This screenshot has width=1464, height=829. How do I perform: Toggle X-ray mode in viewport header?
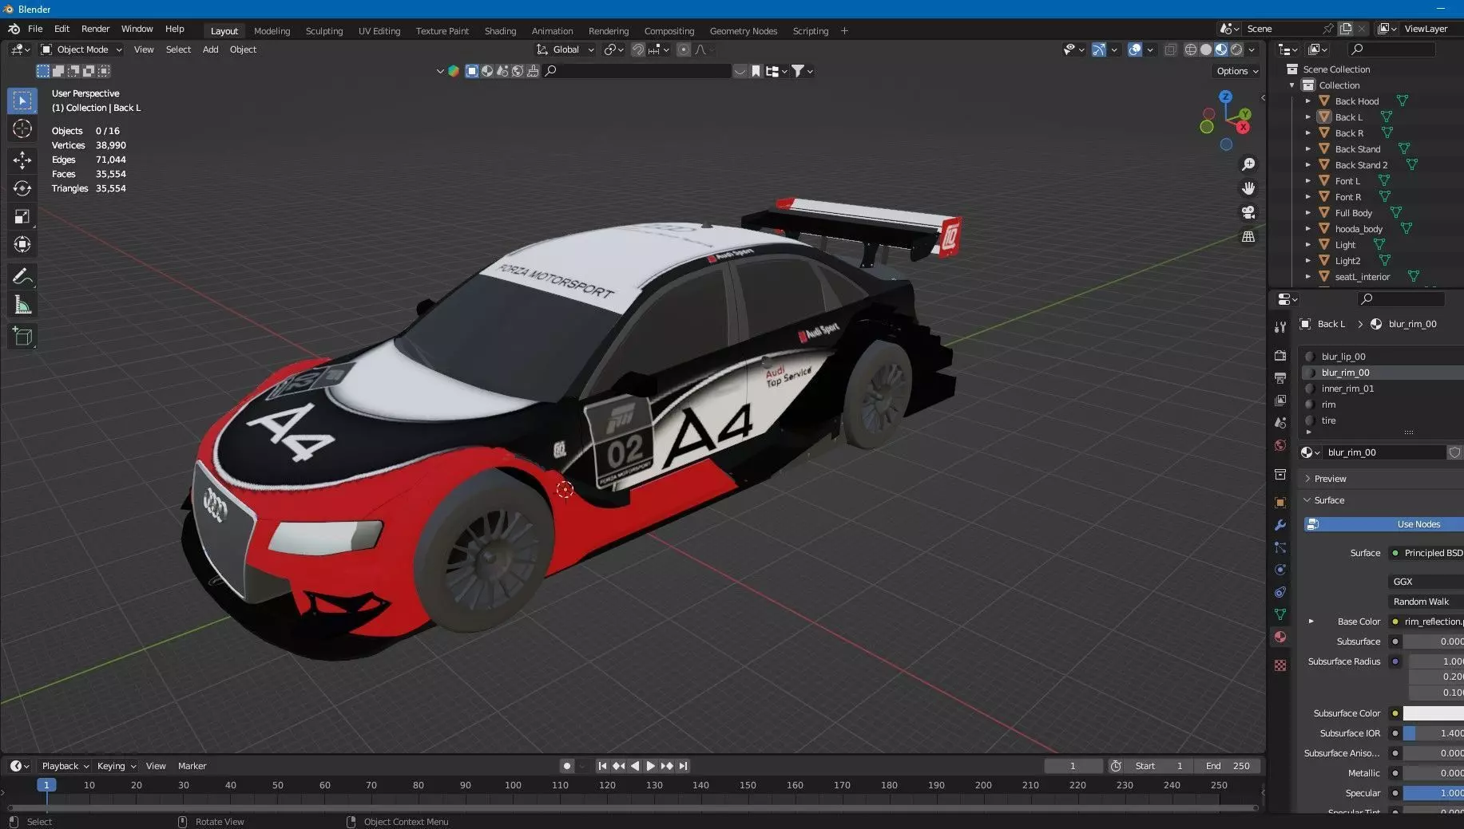pos(1170,49)
